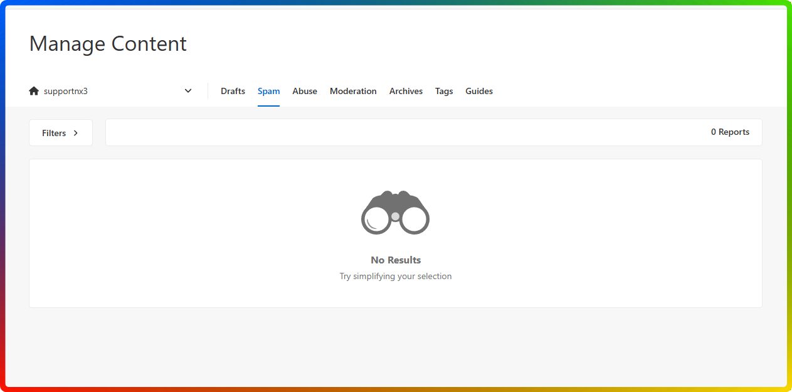Switch to the Tags tab

coord(444,91)
